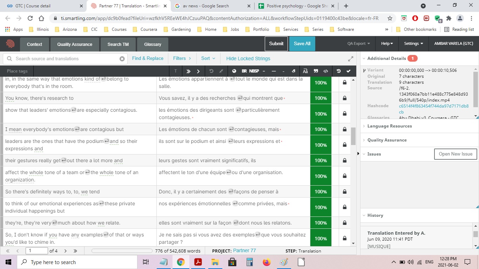Click the Smartling fingerprint logo
479x269 pixels.
tap(10, 44)
